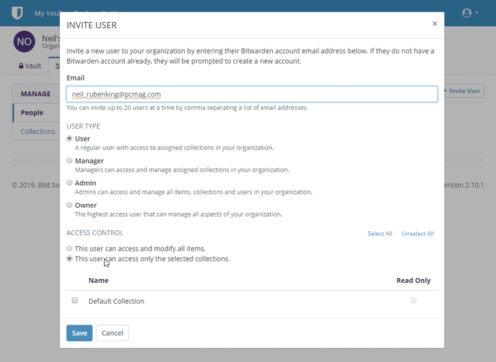The height and width of the screenshot is (362, 496).
Task: Choose the Admin user type radio
Action: (69, 182)
